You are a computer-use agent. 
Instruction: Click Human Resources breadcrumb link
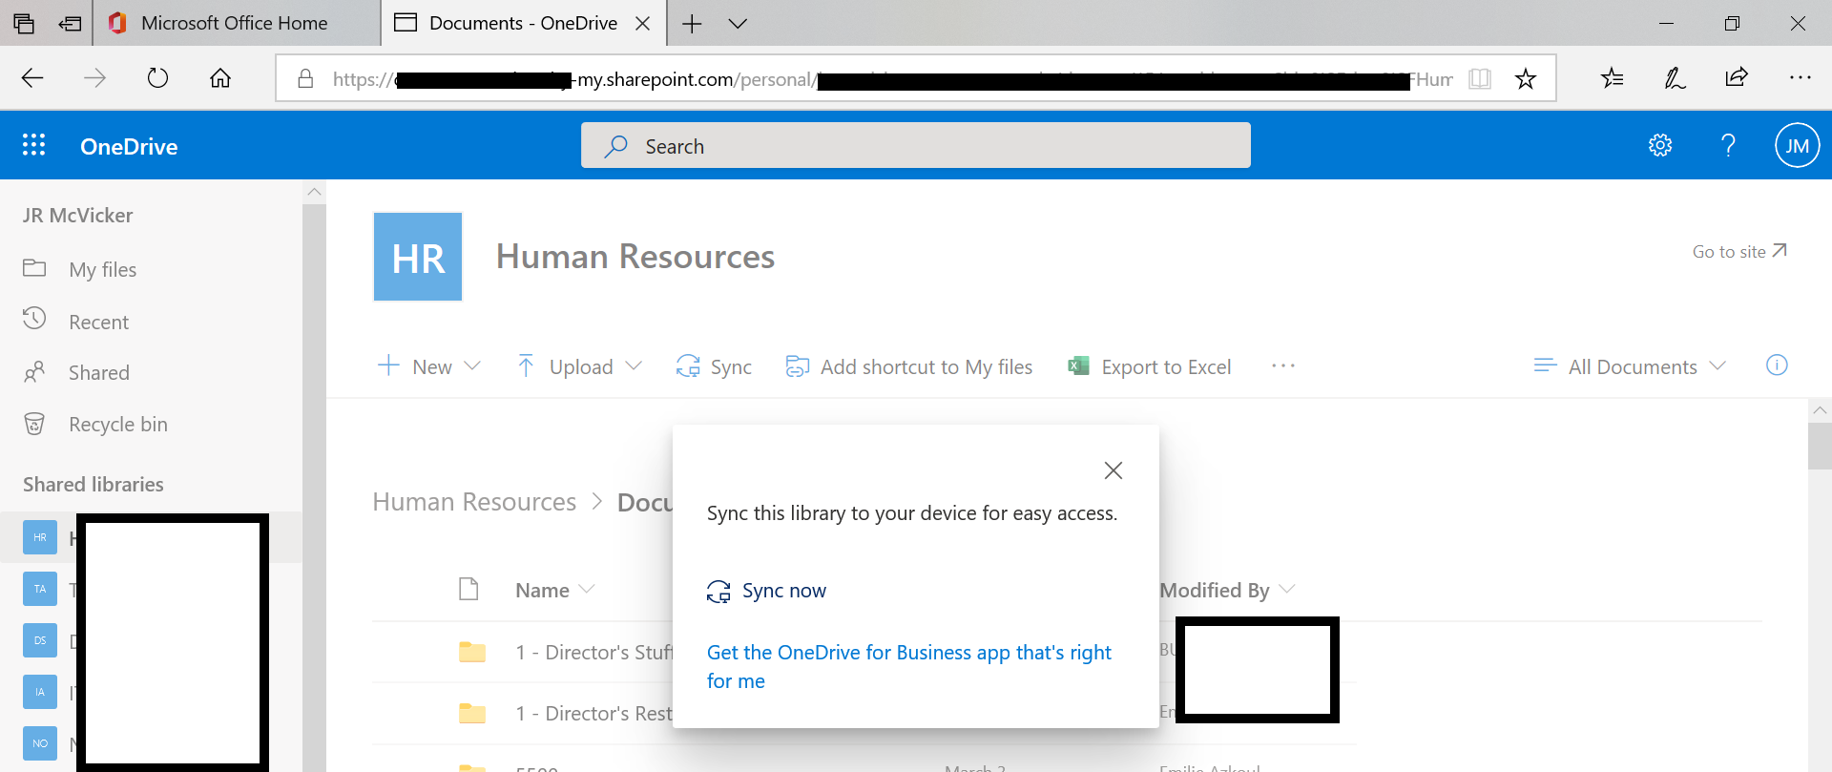[474, 502]
